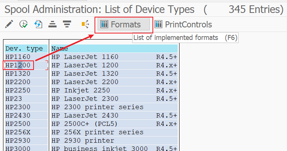Open the Formats list button
Image resolution: width=287 pixels, height=151 pixels.
pyautogui.click(x=124, y=24)
